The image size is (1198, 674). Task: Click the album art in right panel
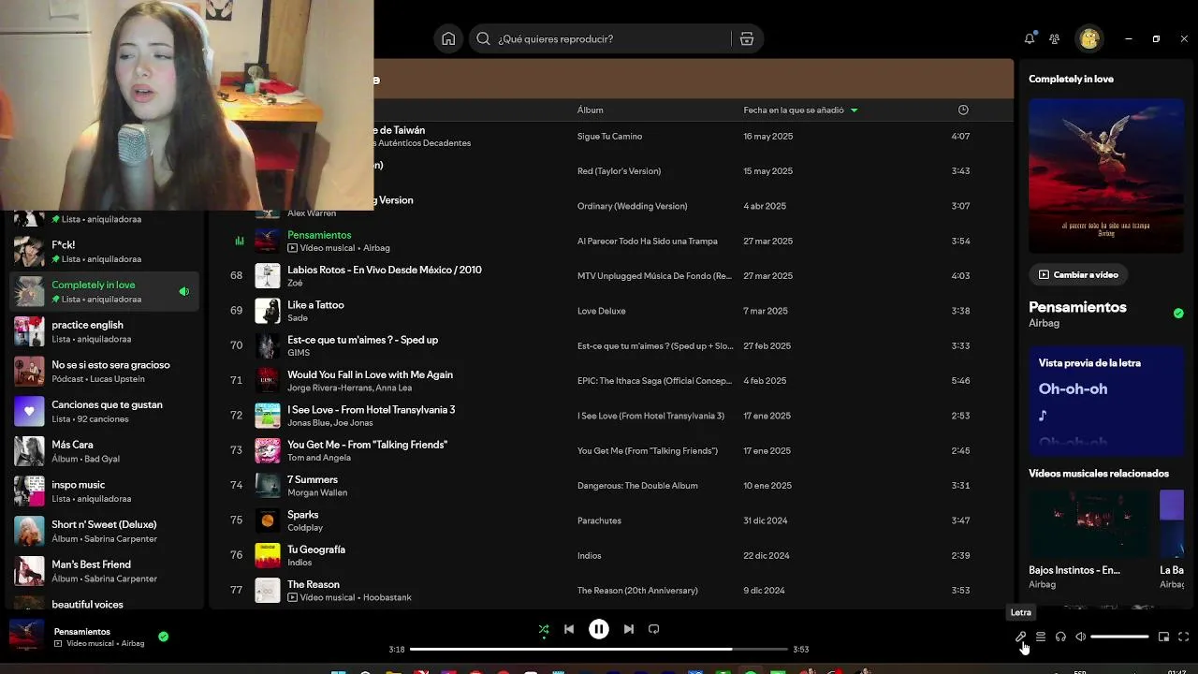point(1106,175)
